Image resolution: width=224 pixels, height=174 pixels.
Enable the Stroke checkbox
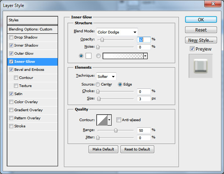tap(11, 126)
